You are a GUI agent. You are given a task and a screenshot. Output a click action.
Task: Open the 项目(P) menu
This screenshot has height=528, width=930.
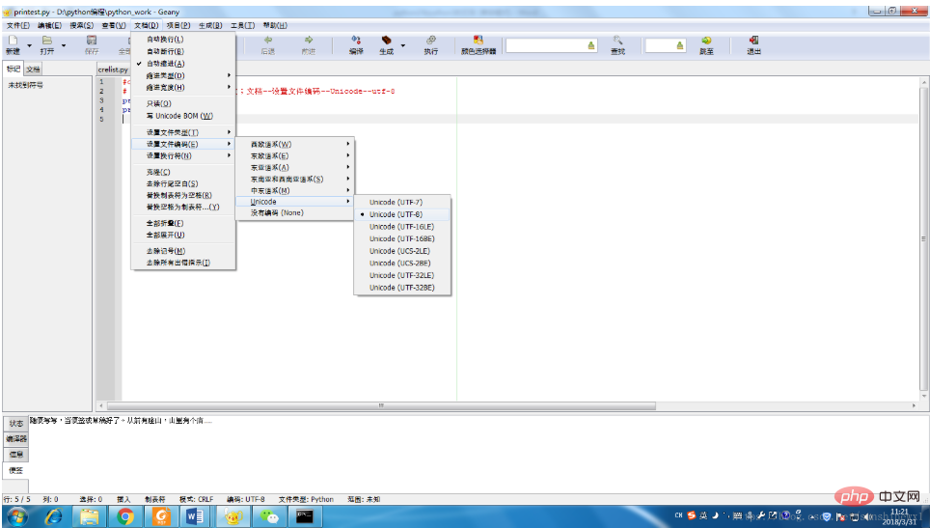178,25
